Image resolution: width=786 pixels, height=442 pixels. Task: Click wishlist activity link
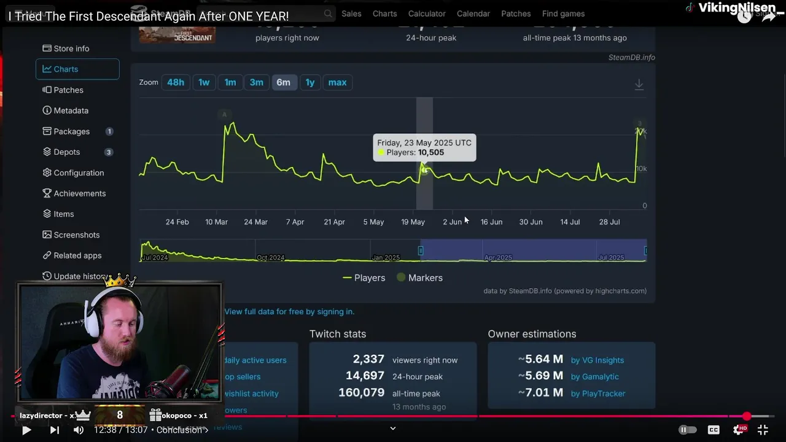click(251, 394)
